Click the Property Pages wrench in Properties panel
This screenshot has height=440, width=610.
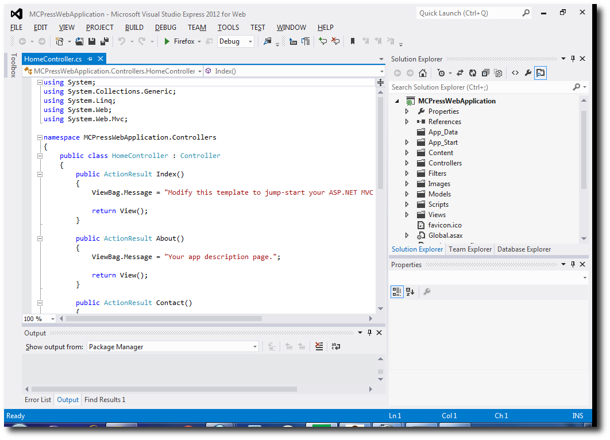coord(427,292)
